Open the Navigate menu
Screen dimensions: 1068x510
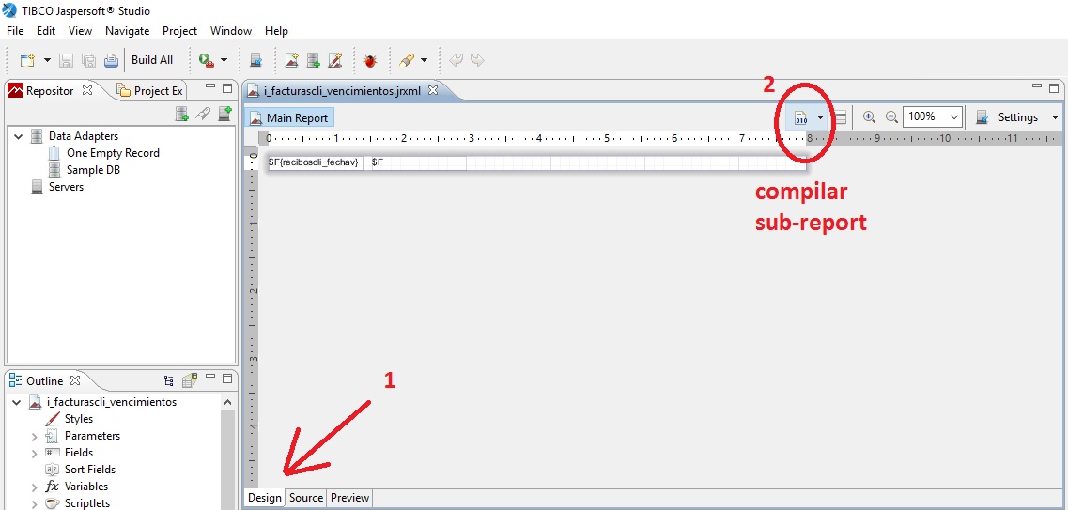pyautogui.click(x=128, y=31)
